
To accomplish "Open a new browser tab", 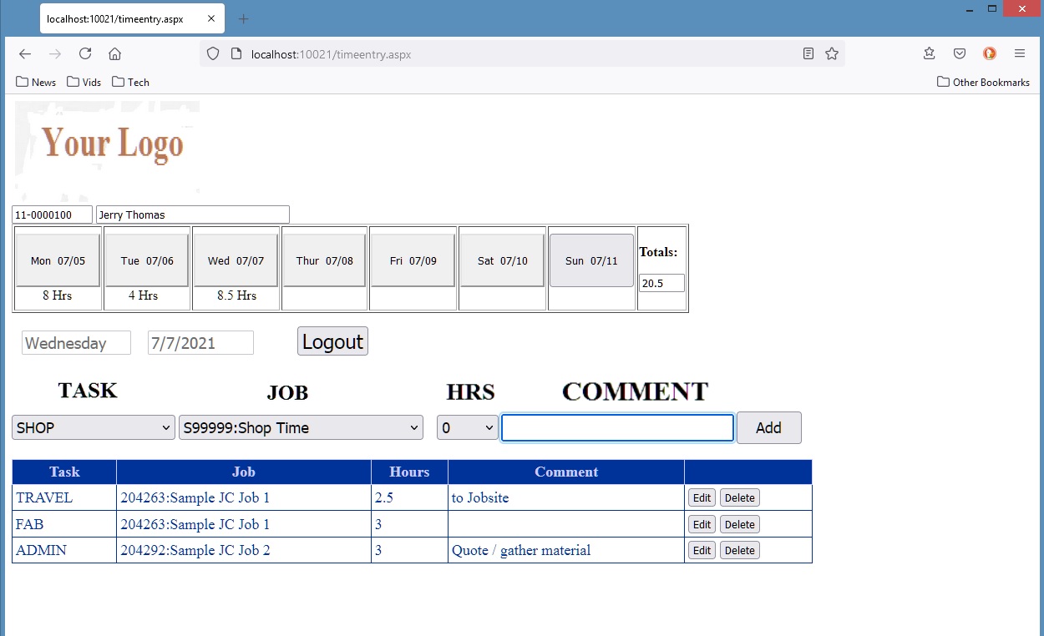I will point(244,18).
